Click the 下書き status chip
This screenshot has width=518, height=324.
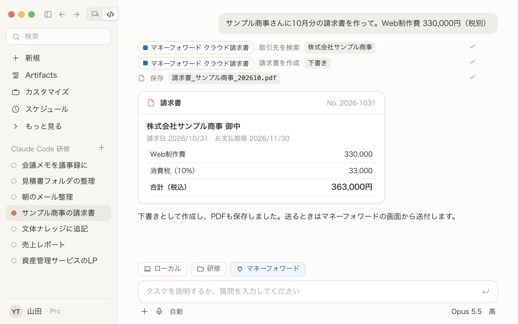tap(317, 63)
